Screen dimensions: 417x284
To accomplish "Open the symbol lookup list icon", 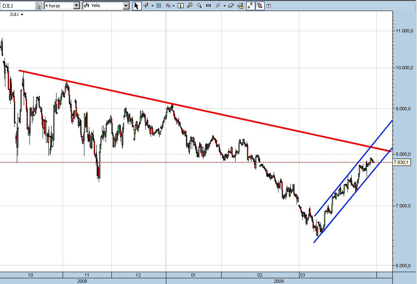I will (38, 6).
